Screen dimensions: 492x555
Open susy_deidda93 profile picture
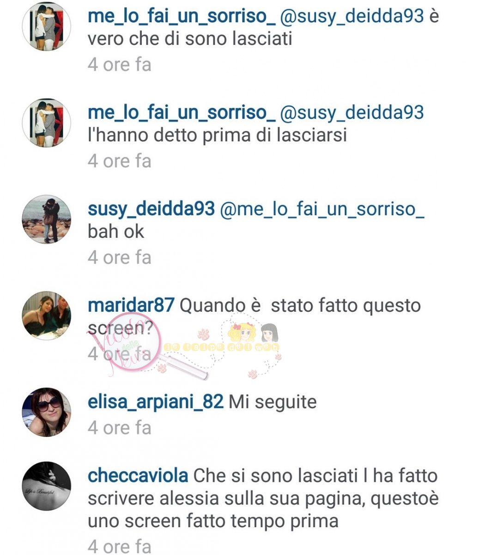point(47,219)
